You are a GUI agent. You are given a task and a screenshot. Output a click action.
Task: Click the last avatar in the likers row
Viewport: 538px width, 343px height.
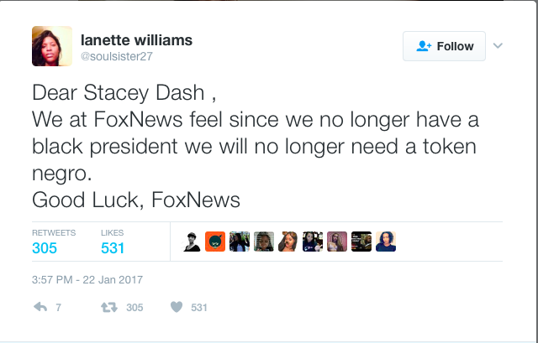386,242
